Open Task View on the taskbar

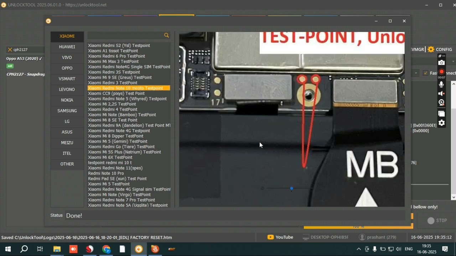pos(40,249)
